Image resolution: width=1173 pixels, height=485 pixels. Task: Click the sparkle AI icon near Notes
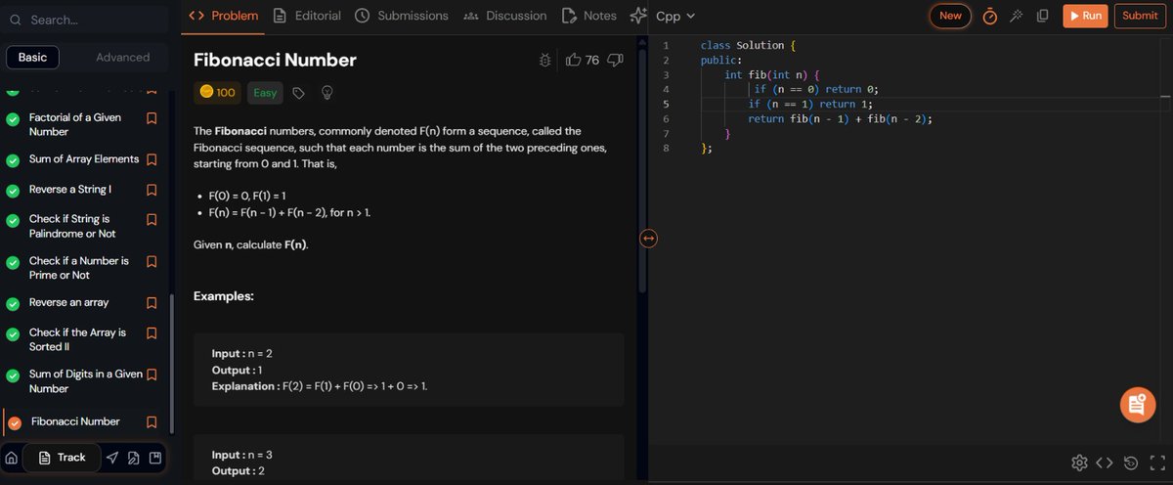coord(638,16)
